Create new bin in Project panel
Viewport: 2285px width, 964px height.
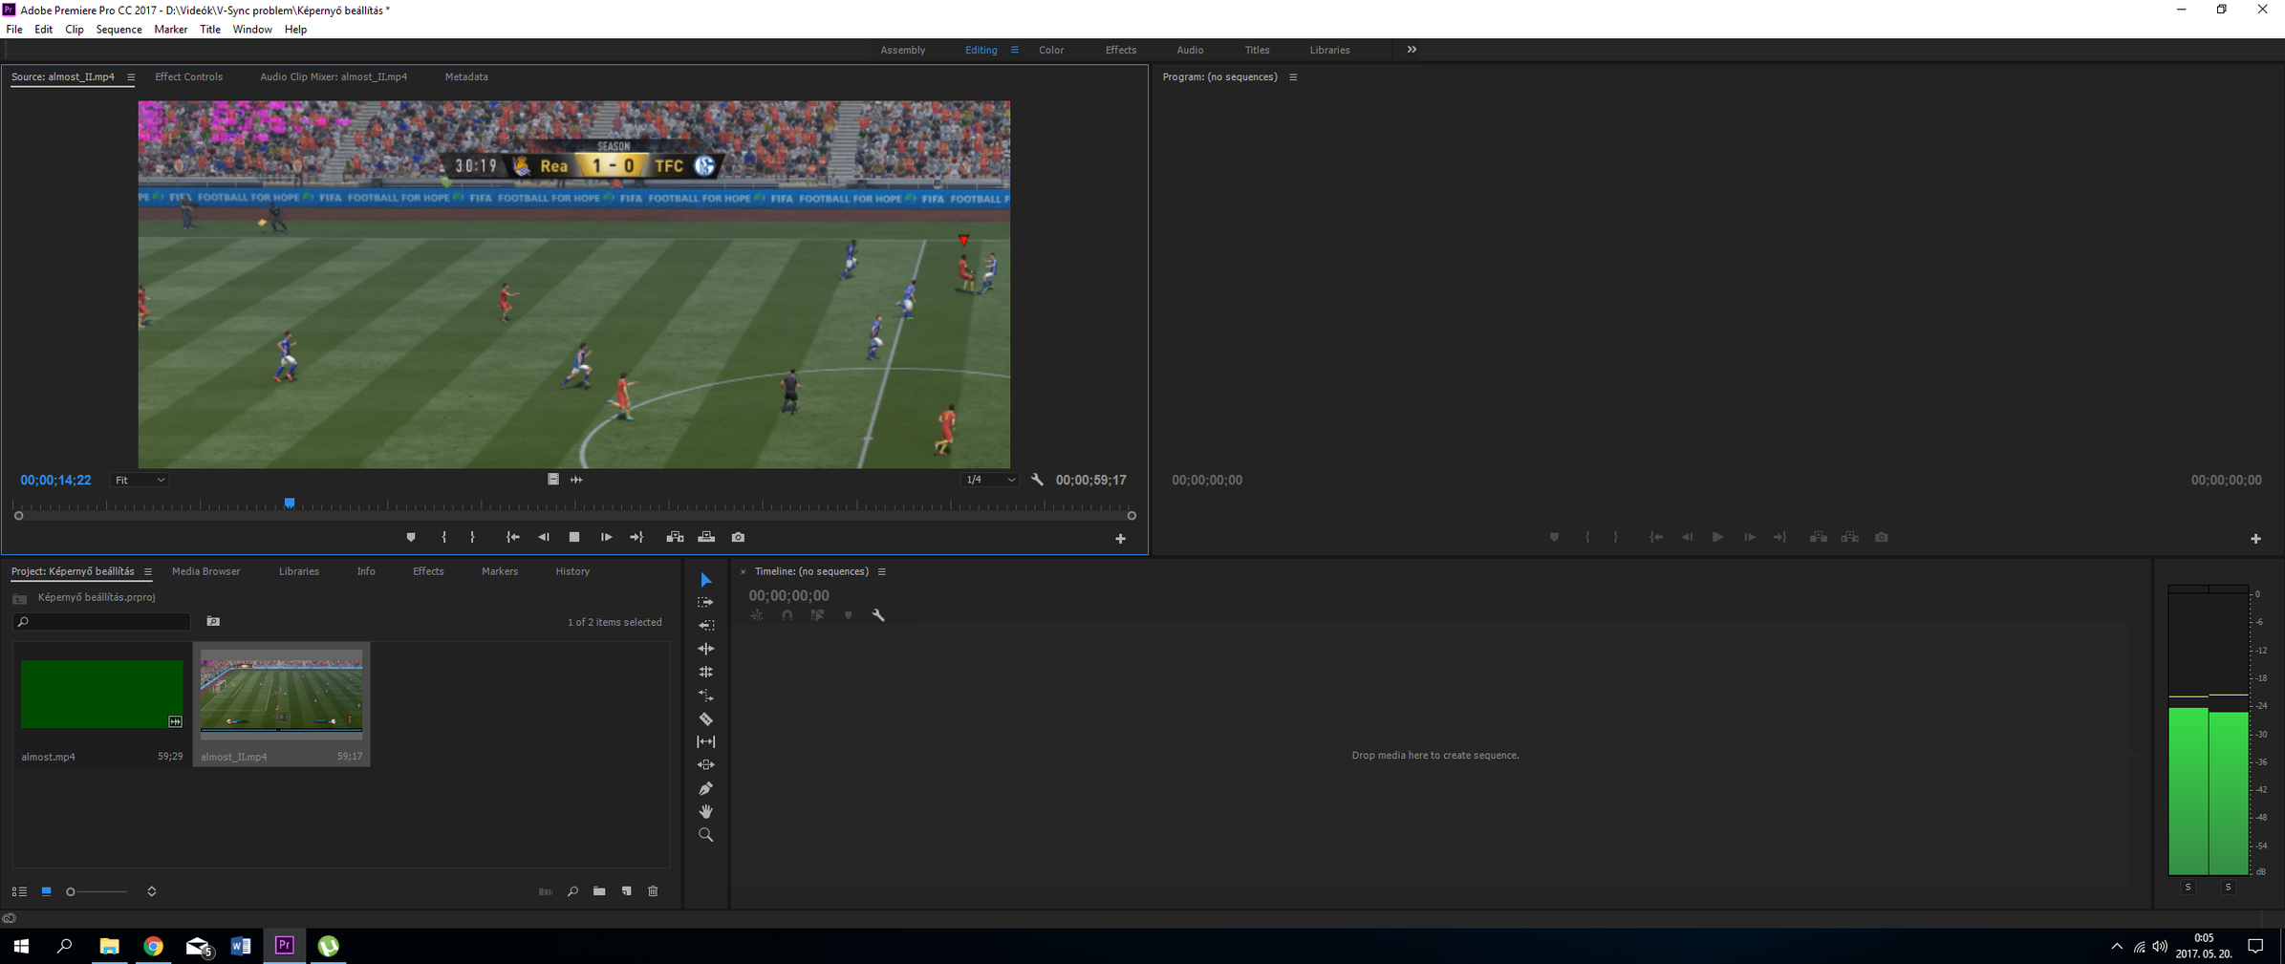599,891
